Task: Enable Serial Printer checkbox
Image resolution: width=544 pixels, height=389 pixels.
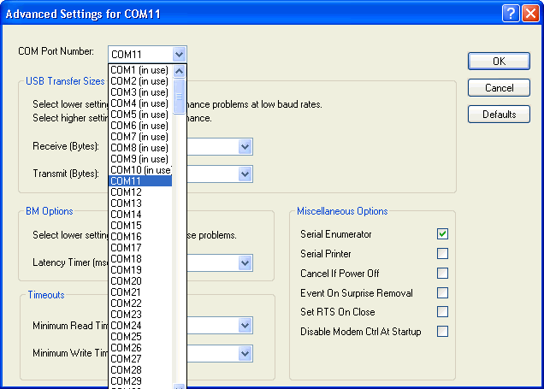Action: coord(442,253)
